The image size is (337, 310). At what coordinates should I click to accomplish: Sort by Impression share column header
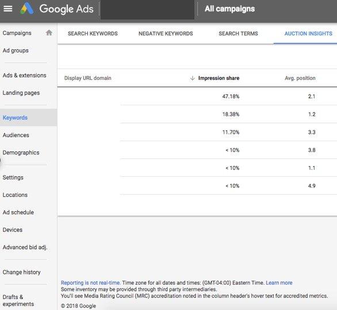(219, 78)
